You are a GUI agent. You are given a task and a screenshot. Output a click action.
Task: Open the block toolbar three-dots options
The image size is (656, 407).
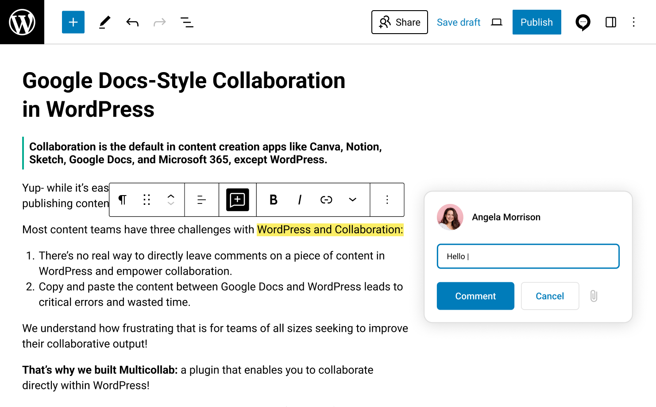(387, 200)
